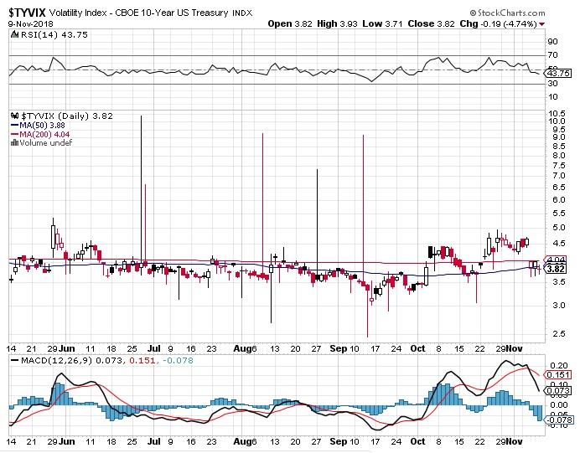Click the volume bars icon next to Volume undef
580x453 pixels.
pyautogui.click(x=14, y=142)
